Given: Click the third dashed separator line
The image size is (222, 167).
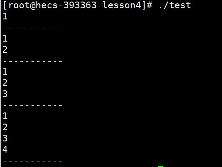Looking at the screenshot, I should tap(32, 106).
